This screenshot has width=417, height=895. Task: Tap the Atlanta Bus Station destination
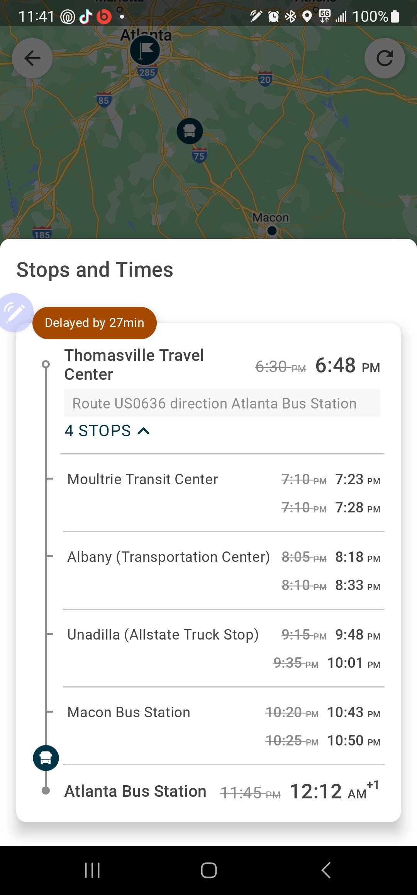[x=135, y=791]
